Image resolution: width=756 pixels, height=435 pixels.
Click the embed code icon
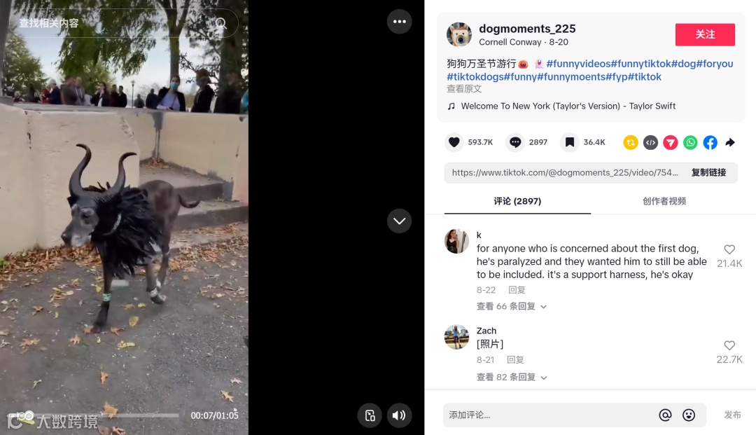point(650,142)
